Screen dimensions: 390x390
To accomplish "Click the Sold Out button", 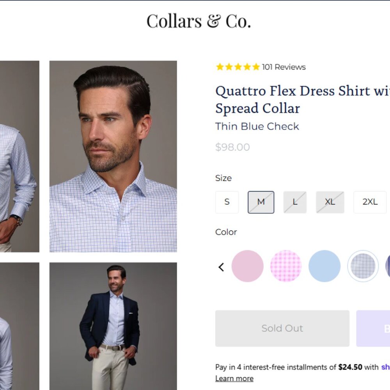I will pos(282,328).
